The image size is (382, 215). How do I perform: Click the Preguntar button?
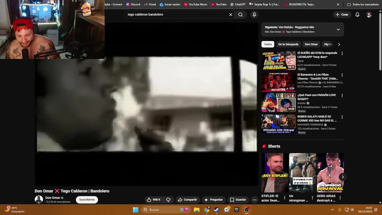(213, 200)
